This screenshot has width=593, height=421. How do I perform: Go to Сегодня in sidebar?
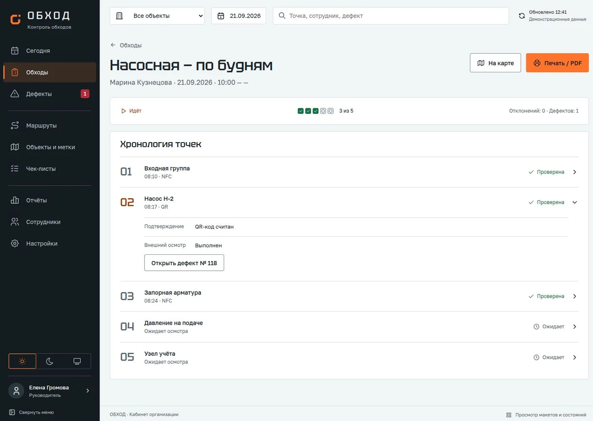click(50, 51)
